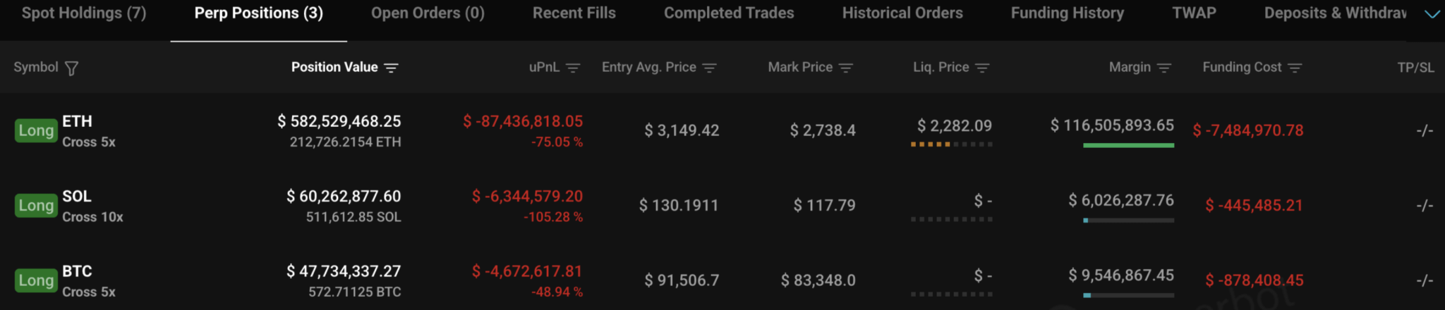
Task: Click the ETH green margin bar
Action: tap(1128, 145)
